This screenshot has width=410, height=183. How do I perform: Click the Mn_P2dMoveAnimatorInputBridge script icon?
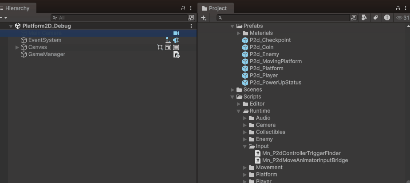[x=258, y=160]
